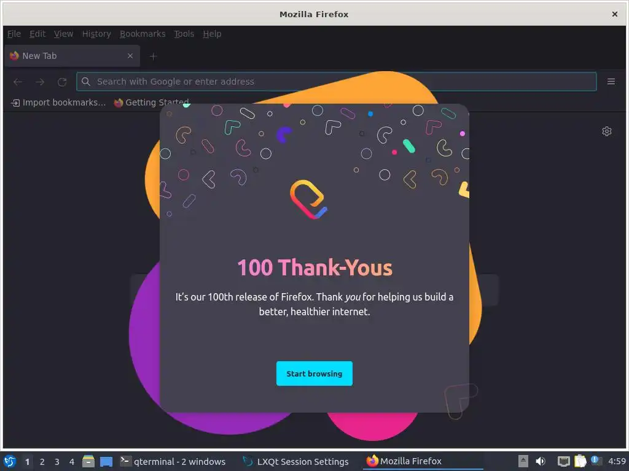Close the Mozilla Firefox window
629x471 pixels.
(614, 14)
